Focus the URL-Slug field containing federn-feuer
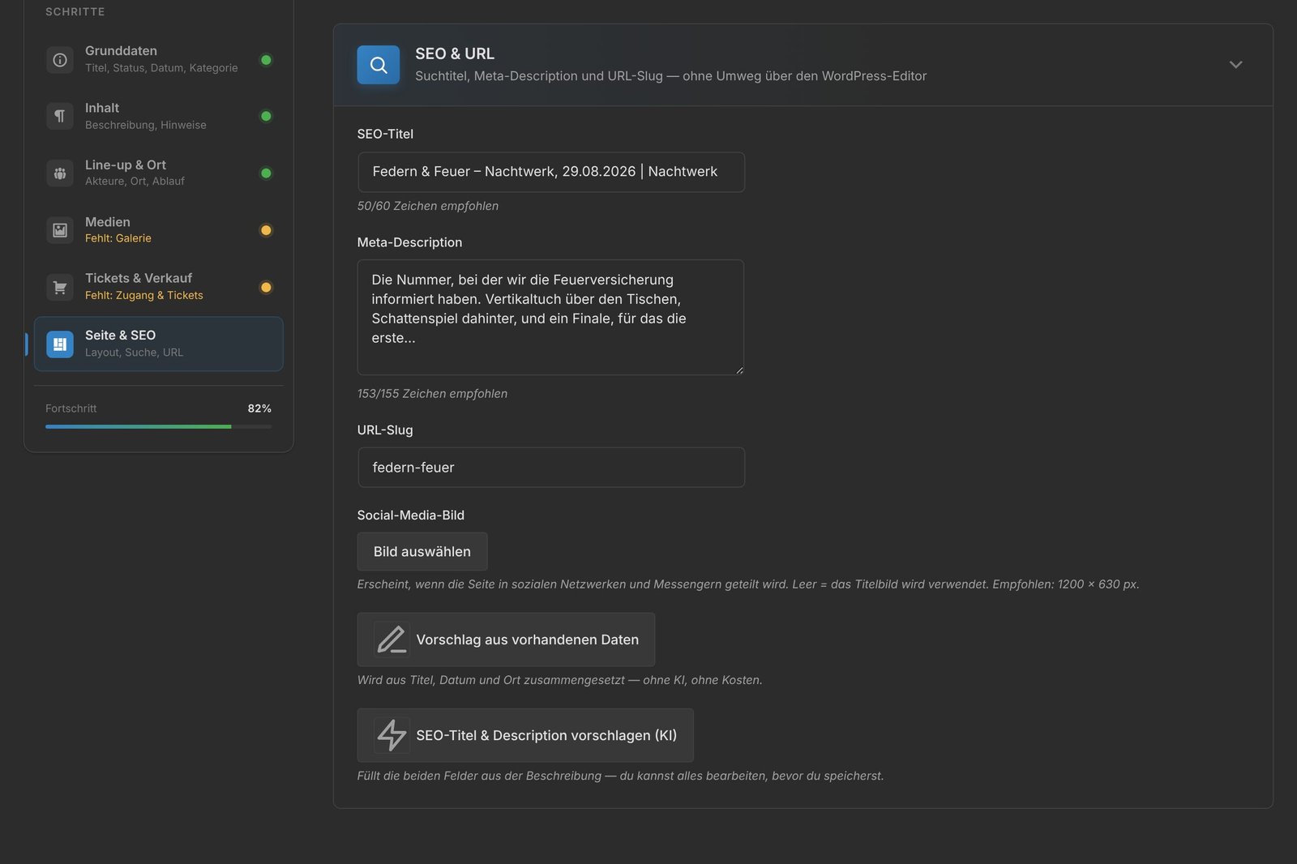The height and width of the screenshot is (864, 1297). pyautogui.click(x=551, y=467)
